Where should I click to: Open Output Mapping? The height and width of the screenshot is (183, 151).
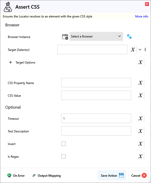[46, 175]
